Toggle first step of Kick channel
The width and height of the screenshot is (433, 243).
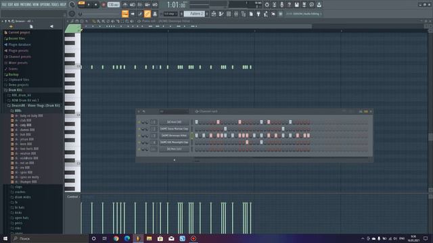point(197,122)
